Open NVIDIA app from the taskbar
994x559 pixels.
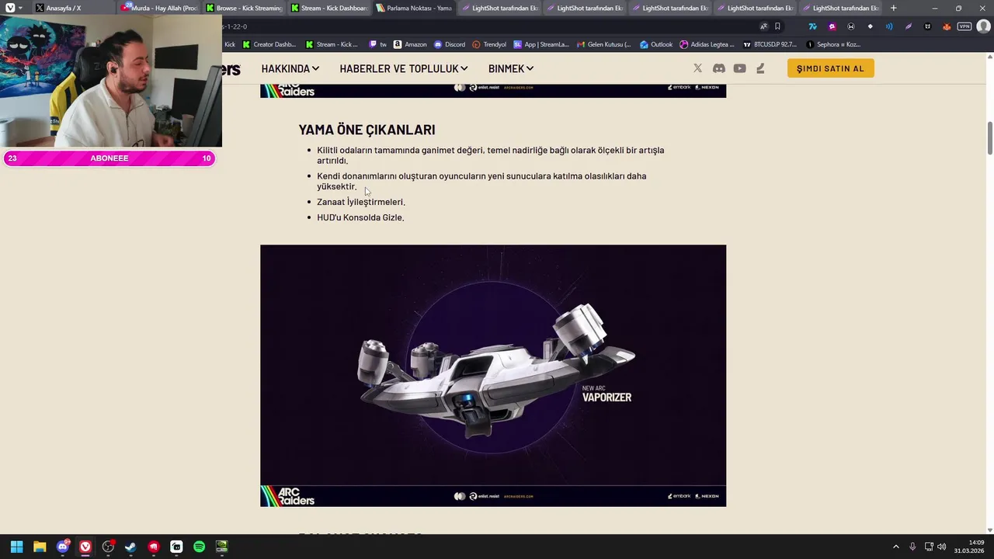pyautogui.click(x=221, y=547)
